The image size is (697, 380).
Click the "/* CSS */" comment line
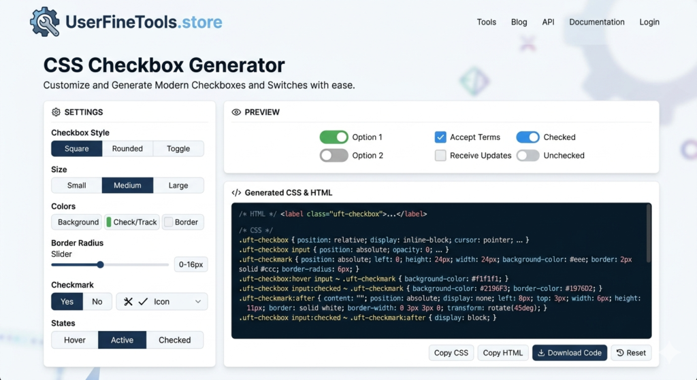(256, 230)
